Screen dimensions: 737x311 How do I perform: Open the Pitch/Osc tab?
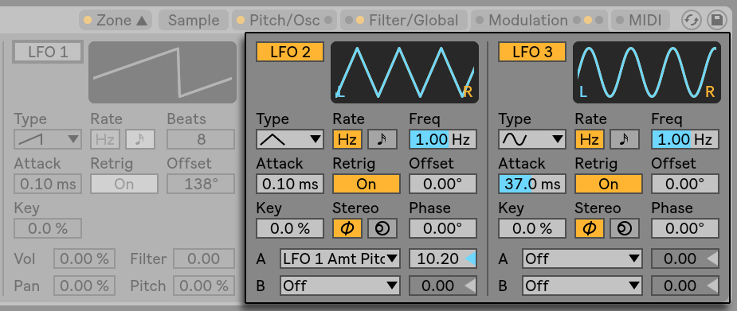tap(284, 20)
